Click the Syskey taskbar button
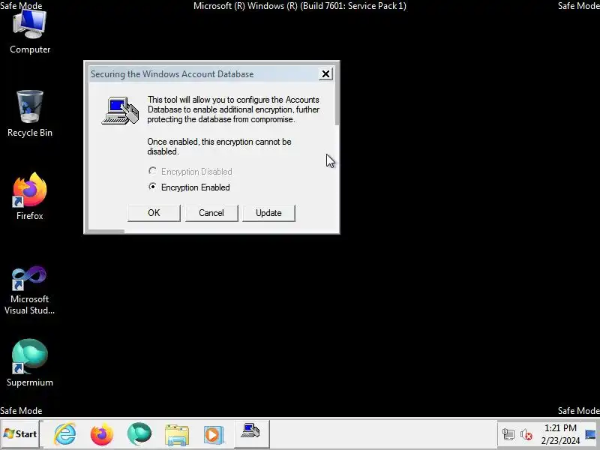The image size is (600, 450). (x=251, y=433)
